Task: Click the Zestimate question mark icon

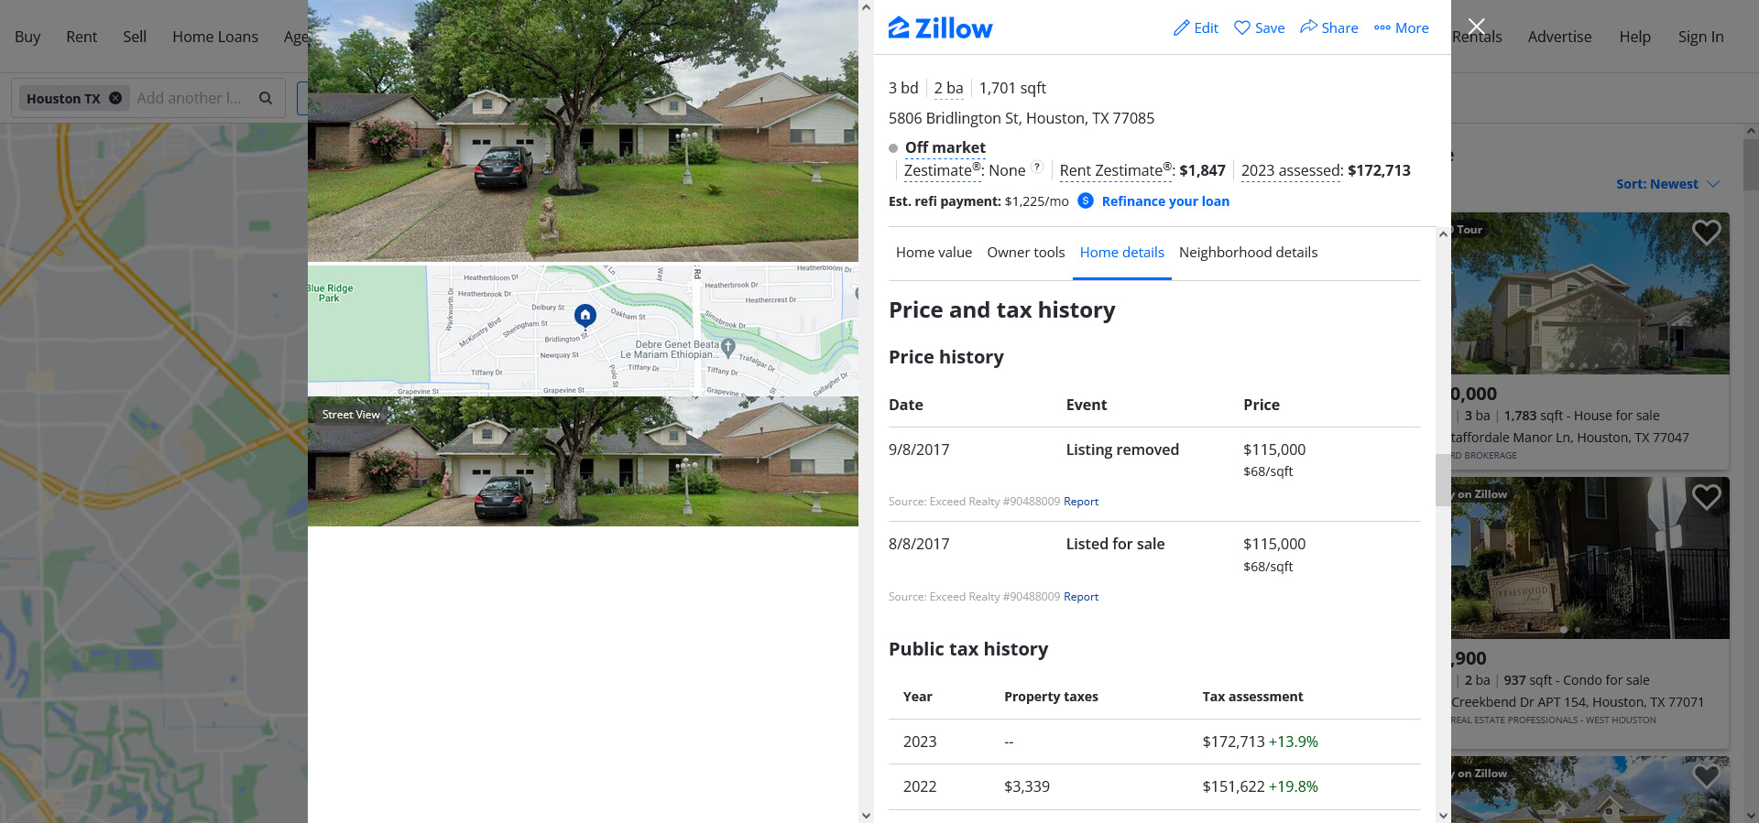Action: tap(1037, 168)
